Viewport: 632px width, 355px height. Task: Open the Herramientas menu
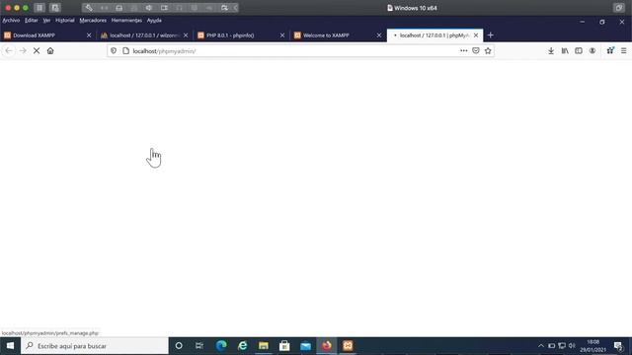(126, 20)
